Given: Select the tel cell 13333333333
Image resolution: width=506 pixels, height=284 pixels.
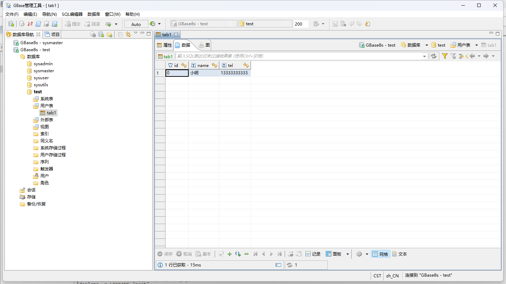Looking at the screenshot, I should (x=234, y=73).
